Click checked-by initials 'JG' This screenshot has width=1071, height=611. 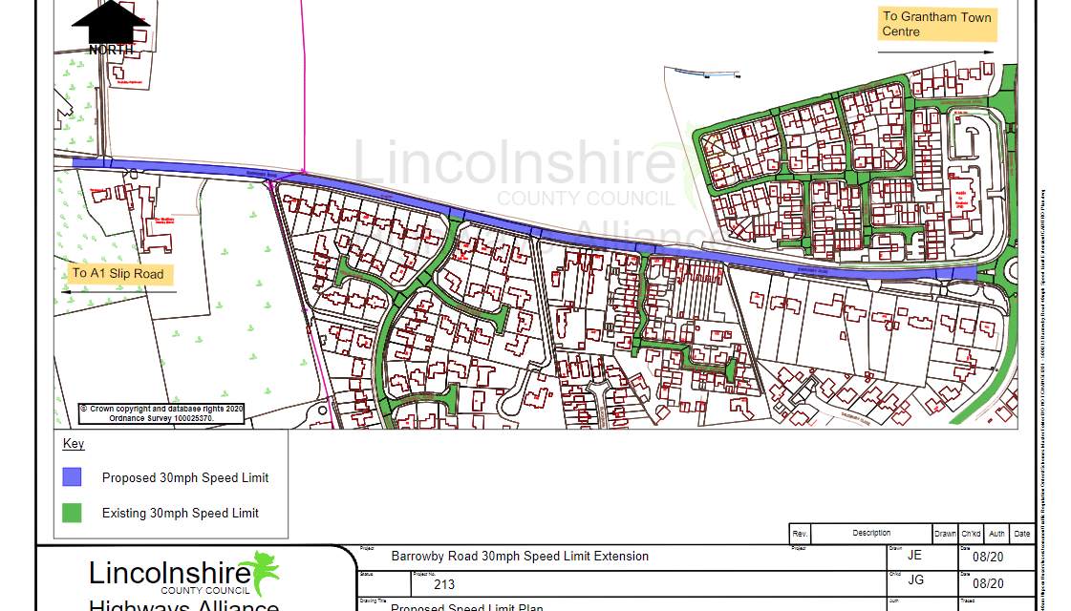click(x=916, y=580)
